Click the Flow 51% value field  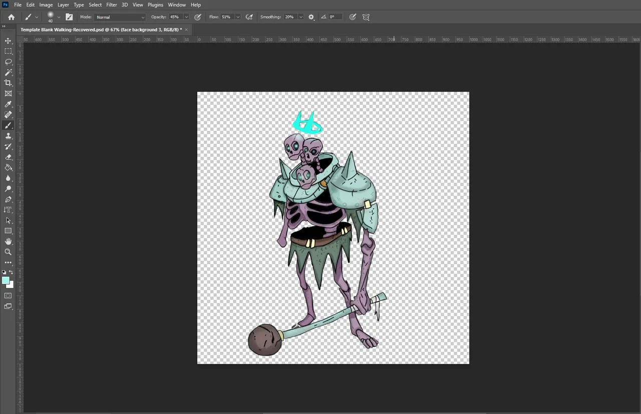click(227, 17)
